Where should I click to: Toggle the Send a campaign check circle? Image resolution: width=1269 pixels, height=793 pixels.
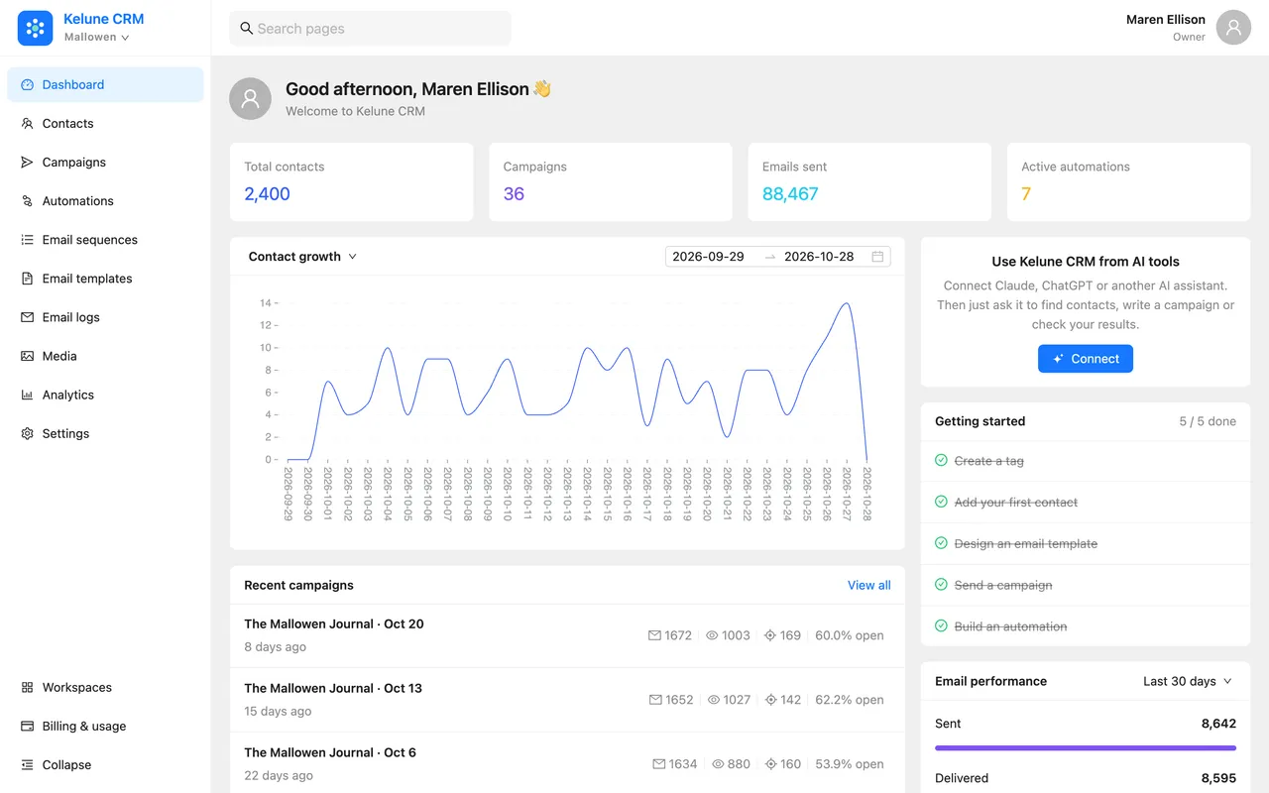coord(941,585)
